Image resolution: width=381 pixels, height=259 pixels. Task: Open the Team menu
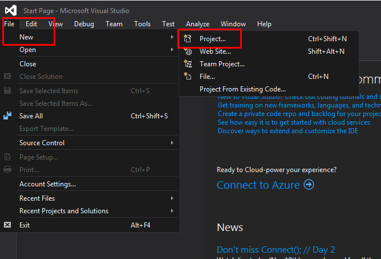114,24
